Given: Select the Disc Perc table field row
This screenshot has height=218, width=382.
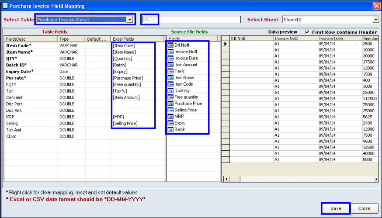Looking at the screenshot, I should tap(85, 104).
